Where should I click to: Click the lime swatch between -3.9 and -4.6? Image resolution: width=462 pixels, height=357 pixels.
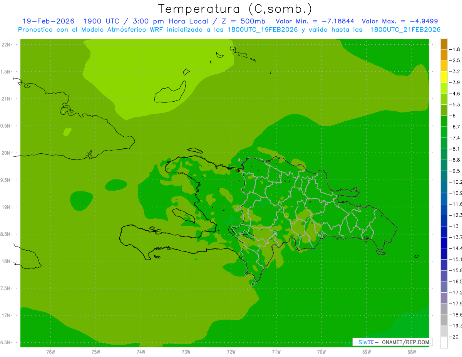pos(444,88)
